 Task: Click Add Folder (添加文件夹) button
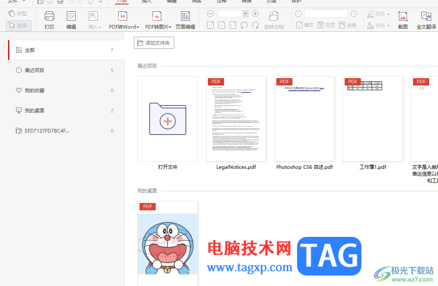tap(154, 43)
